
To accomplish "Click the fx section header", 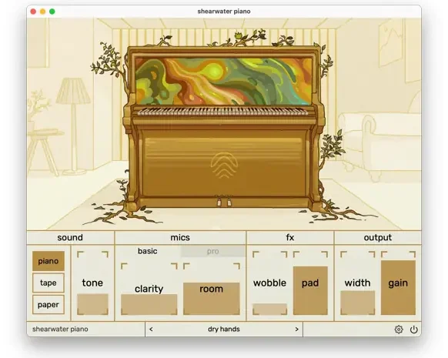I will coord(290,237).
